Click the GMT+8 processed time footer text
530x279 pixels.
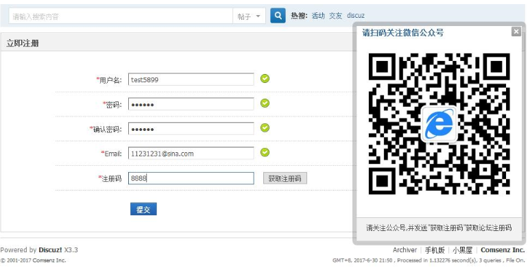click(429, 260)
